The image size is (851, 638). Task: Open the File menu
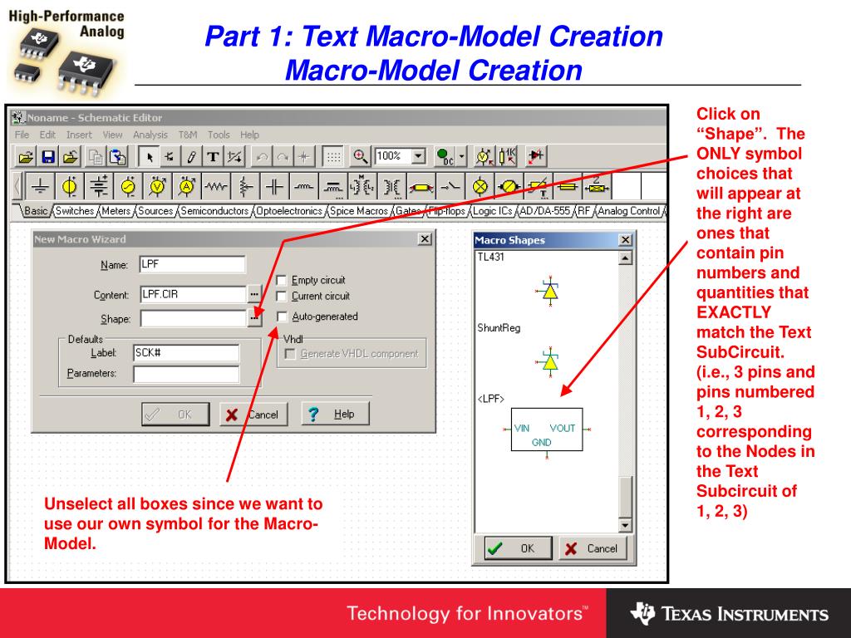[x=22, y=135]
